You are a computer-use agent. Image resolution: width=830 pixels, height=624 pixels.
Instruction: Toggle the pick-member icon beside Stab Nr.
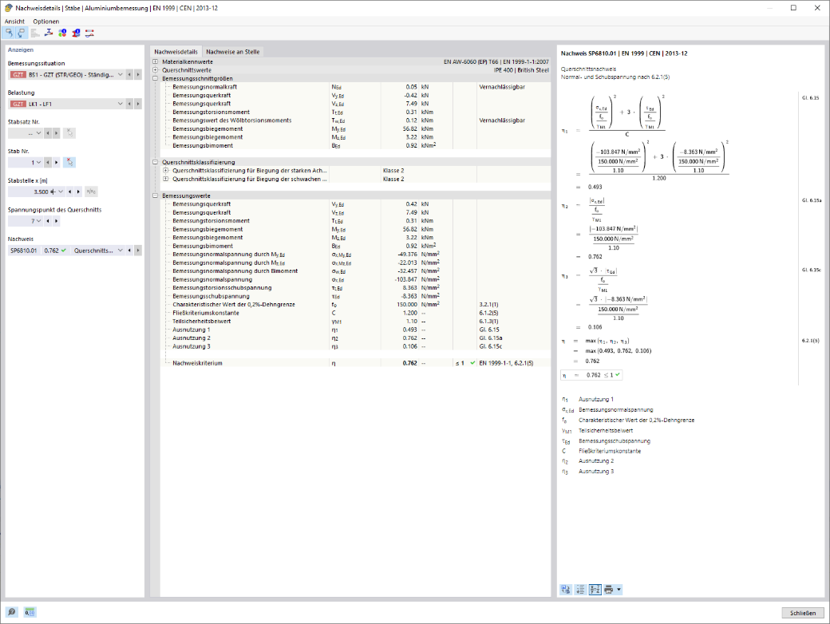69,163
